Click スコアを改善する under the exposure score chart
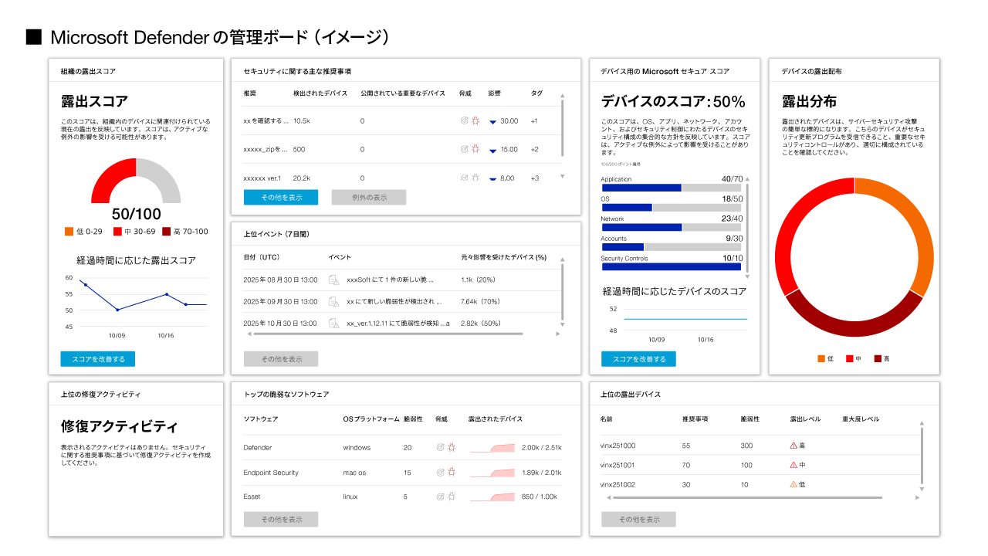 (x=98, y=359)
